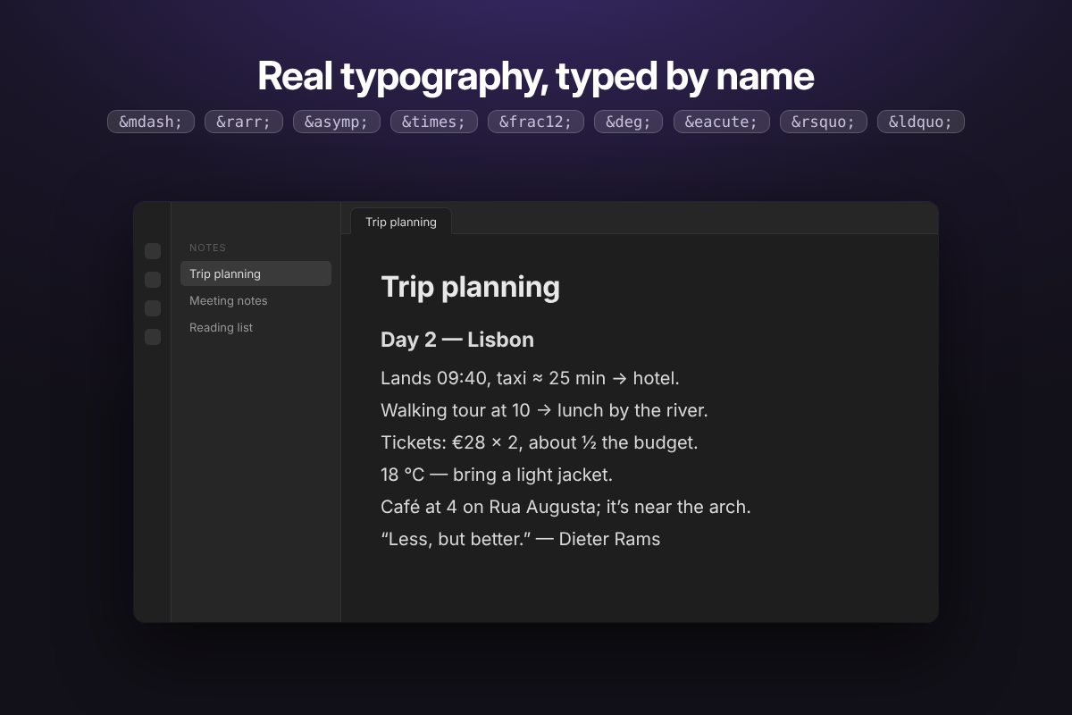Image resolution: width=1072 pixels, height=715 pixels.
Task: Click the Trip planning note title heading
Action: click(x=471, y=287)
